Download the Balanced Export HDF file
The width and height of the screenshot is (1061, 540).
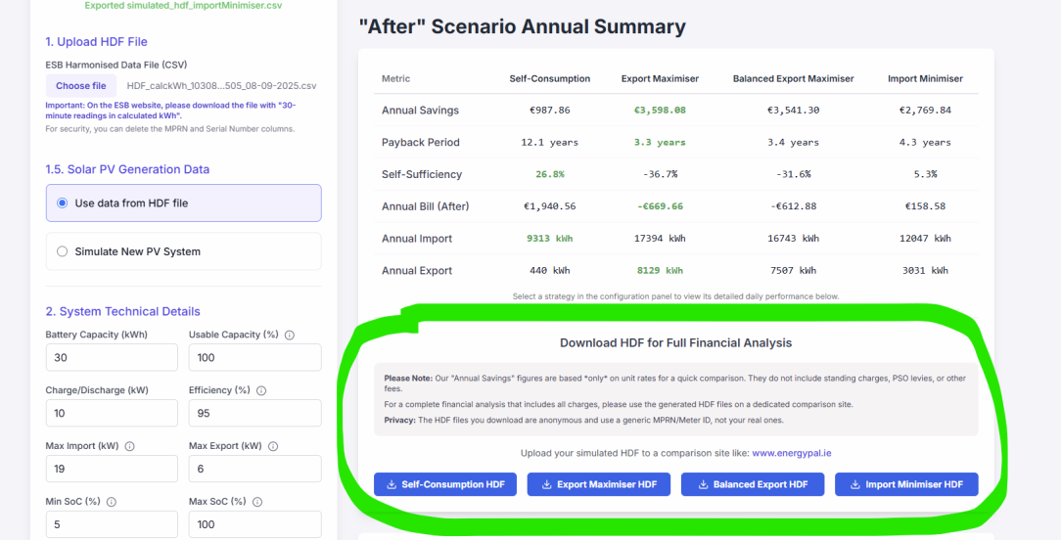(753, 484)
